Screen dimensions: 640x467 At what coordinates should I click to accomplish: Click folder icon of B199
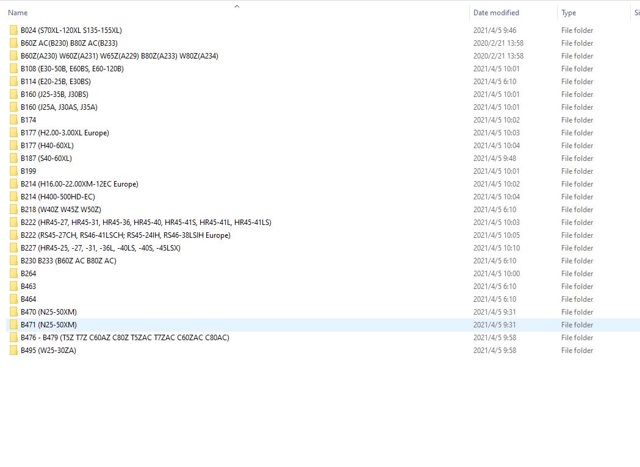coord(13,171)
